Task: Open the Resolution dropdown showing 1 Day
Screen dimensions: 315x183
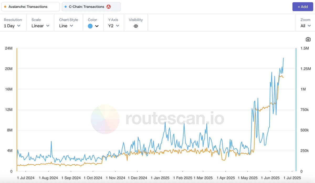Action: [12, 26]
